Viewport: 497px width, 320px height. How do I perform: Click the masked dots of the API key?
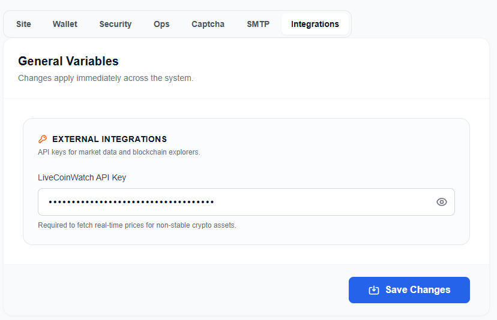(x=131, y=202)
